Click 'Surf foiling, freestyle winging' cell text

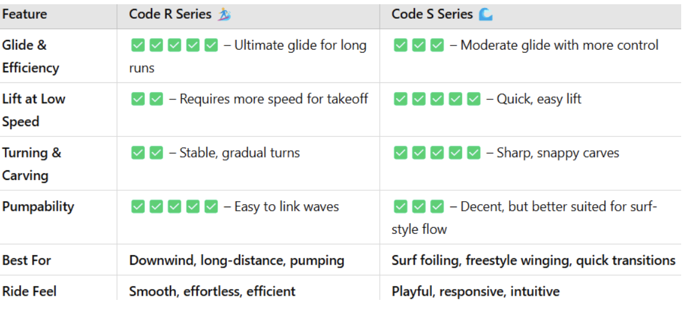(x=482, y=261)
